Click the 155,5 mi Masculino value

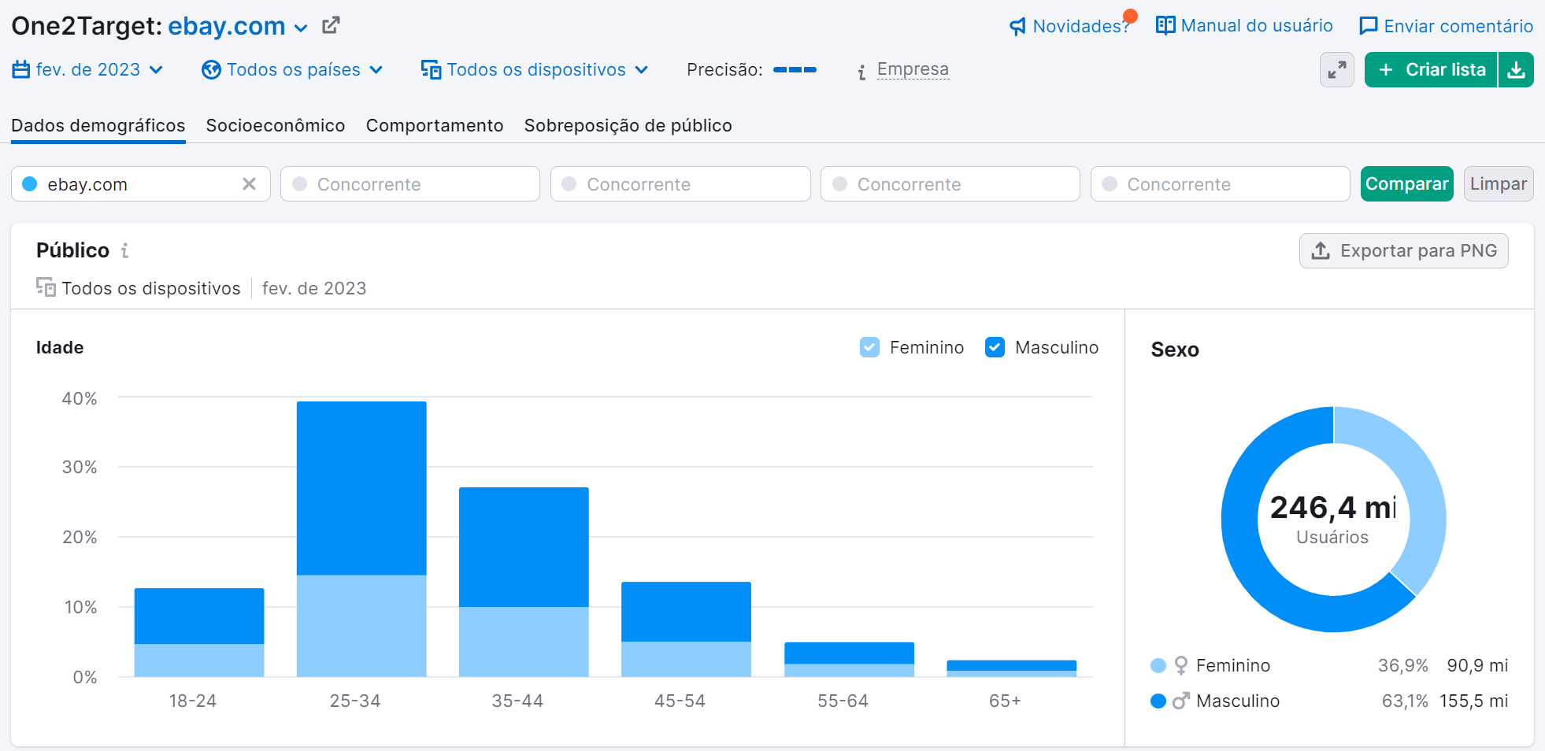point(1473,701)
